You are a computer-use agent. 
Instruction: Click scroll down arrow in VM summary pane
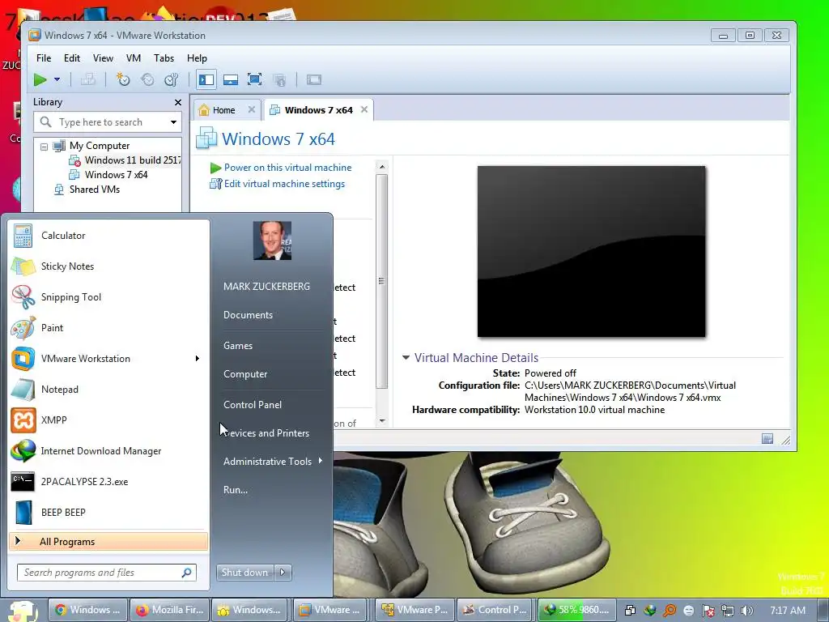(x=382, y=421)
